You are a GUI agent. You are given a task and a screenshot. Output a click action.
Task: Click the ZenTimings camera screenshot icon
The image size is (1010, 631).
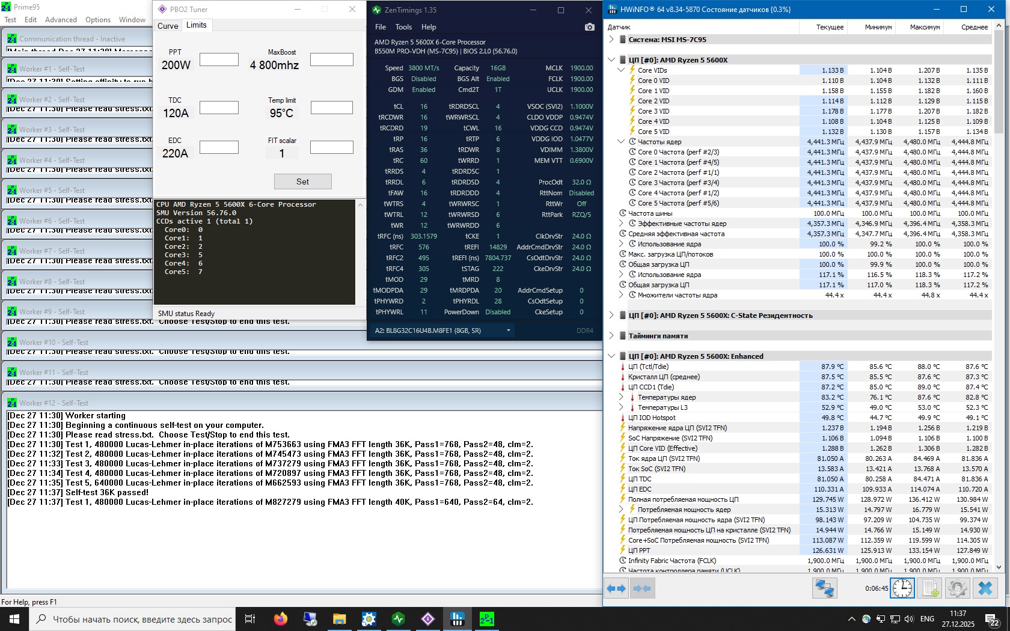[x=589, y=27]
